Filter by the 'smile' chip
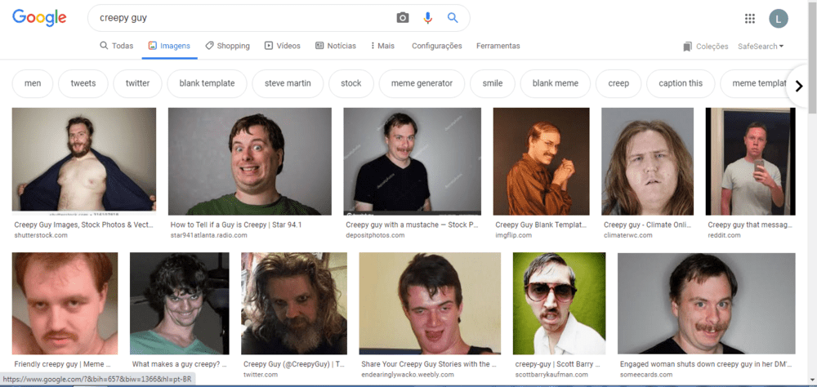Image resolution: width=817 pixels, height=387 pixels. [493, 83]
